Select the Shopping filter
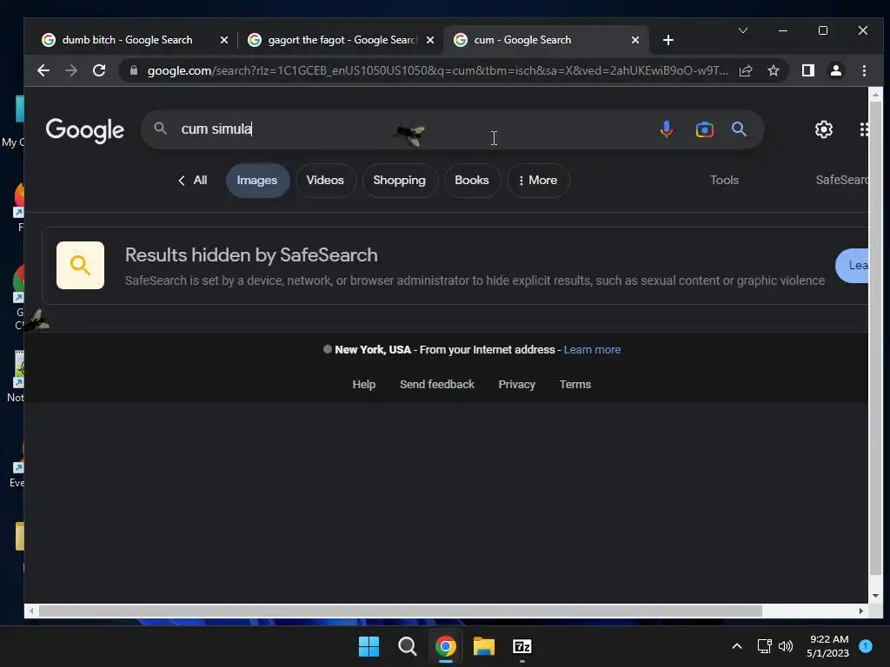890x667 pixels. pos(400,181)
